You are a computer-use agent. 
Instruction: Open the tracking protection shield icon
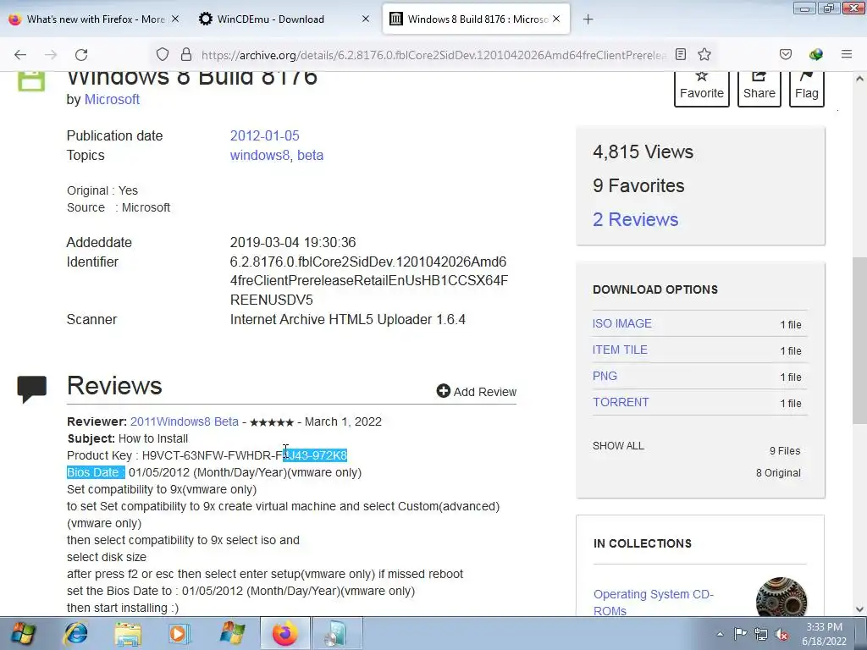pyautogui.click(x=162, y=55)
